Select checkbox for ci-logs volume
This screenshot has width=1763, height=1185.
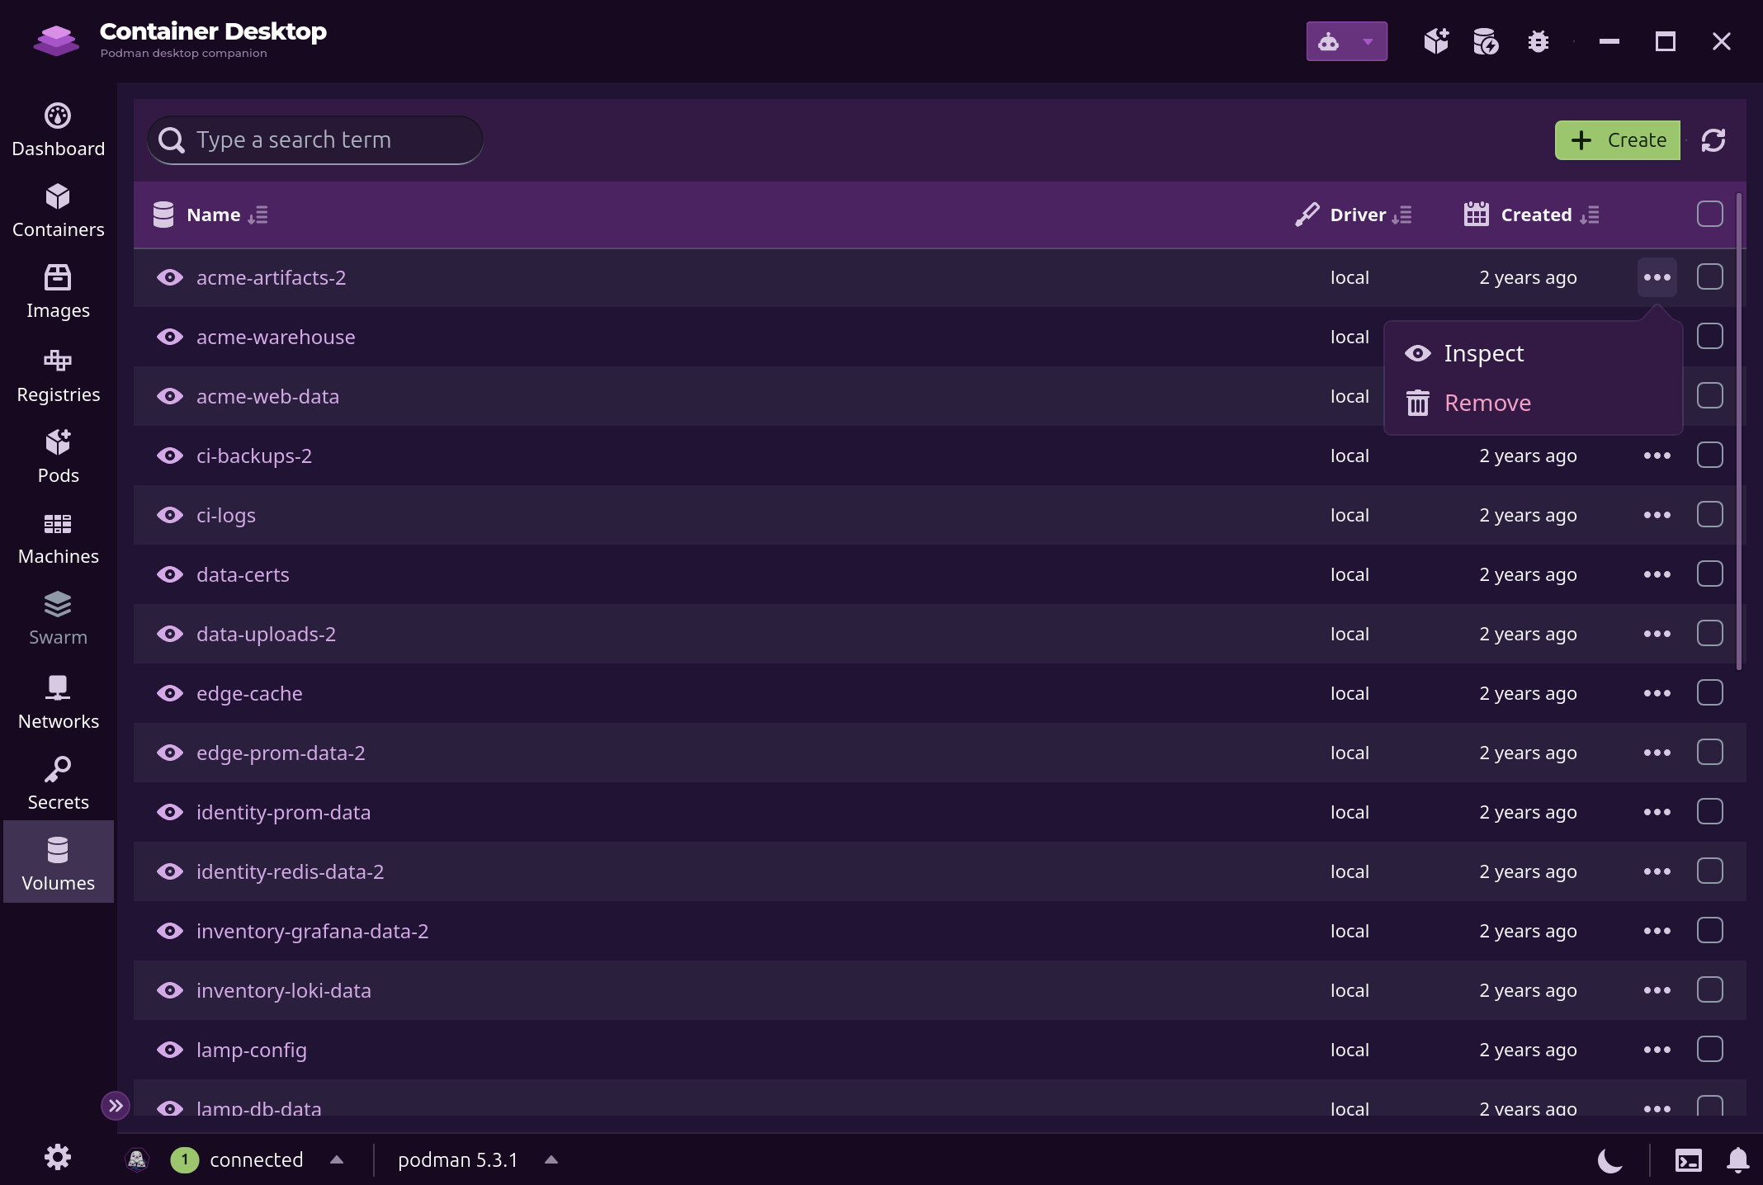pos(1710,515)
